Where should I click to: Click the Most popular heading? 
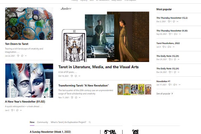tap(164, 9)
